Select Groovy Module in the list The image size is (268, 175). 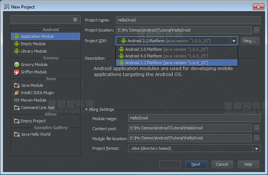(45, 64)
